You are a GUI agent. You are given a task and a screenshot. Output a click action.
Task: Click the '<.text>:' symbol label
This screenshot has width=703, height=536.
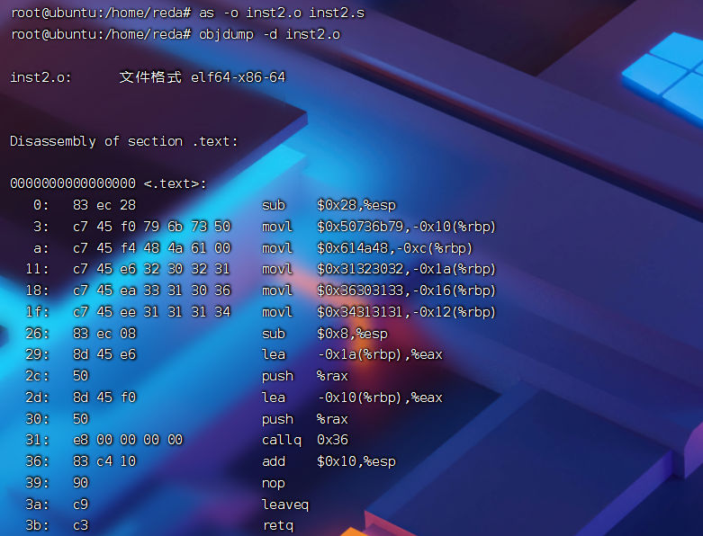click(175, 183)
